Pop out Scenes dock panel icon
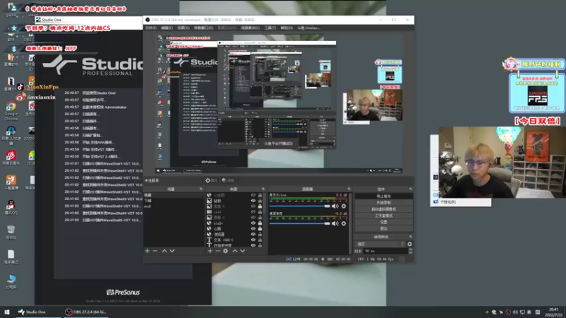 [x=201, y=189]
